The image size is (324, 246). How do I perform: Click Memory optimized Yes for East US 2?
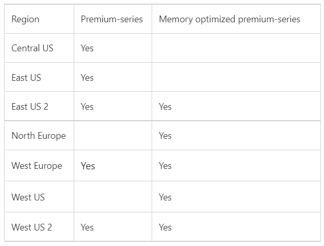tap(165, 107)
